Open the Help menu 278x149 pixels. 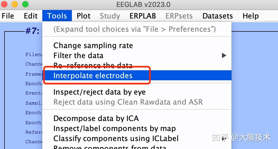click(251, 16)
